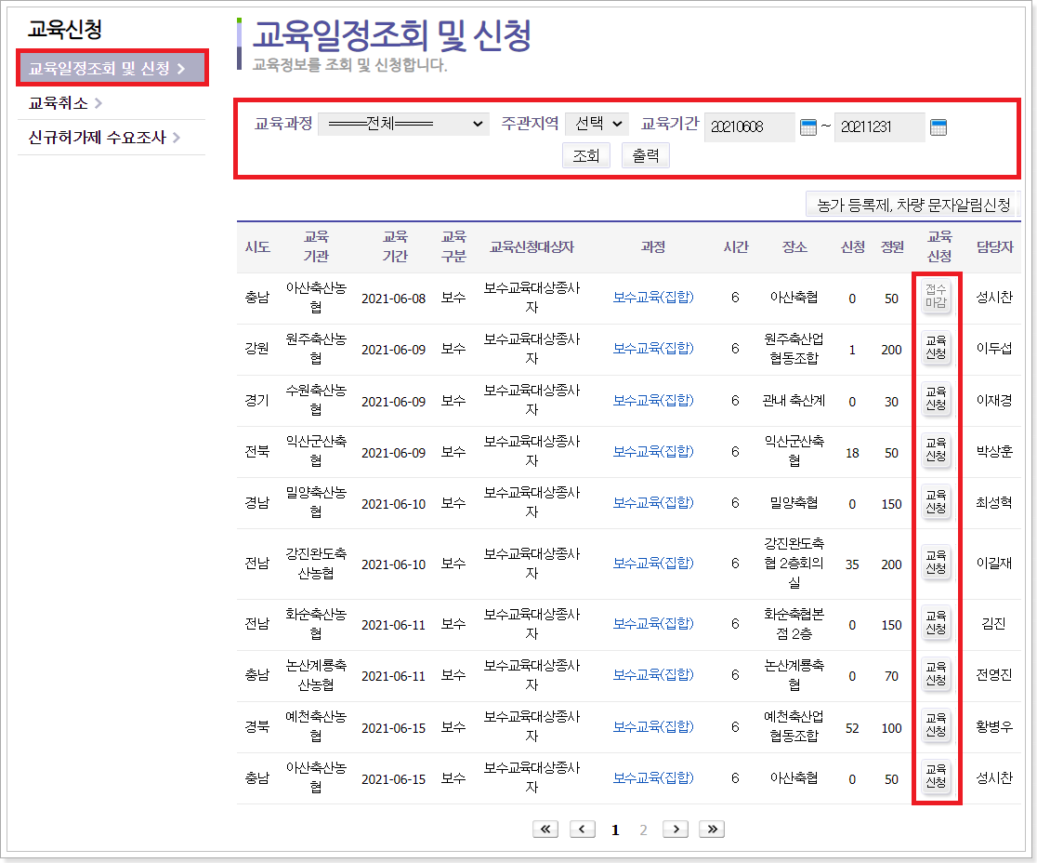Click the 담당자 column header
This screenshot has height=863, width=1037.
994,246
